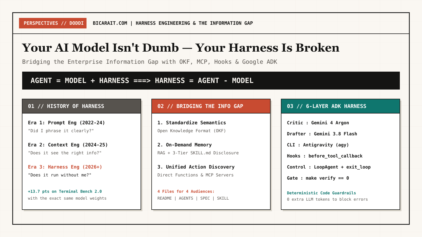Select 'Gate : make verify == 0' row

318,178
